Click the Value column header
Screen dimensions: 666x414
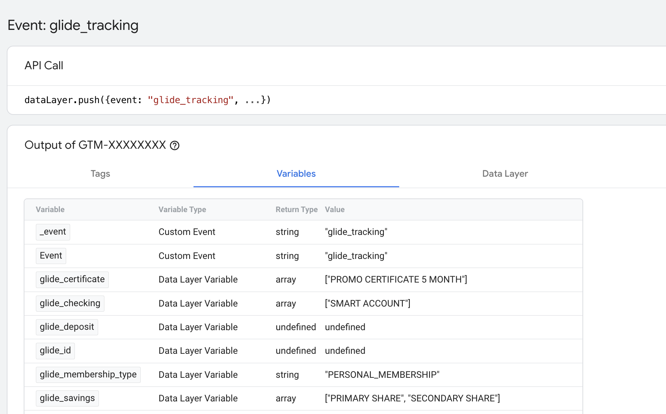pos(335,209)
